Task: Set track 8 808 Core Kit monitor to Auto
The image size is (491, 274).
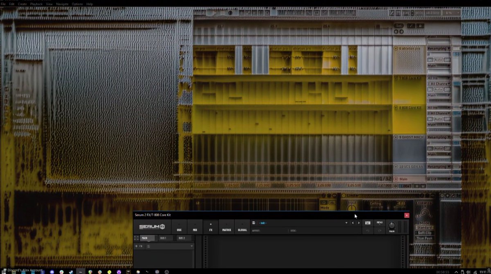Action: click(438, 119)
